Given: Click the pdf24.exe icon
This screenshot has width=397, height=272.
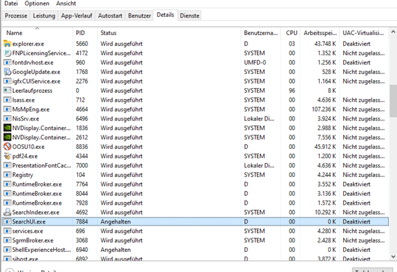Looking at the screenshot, I should (7, 156).
